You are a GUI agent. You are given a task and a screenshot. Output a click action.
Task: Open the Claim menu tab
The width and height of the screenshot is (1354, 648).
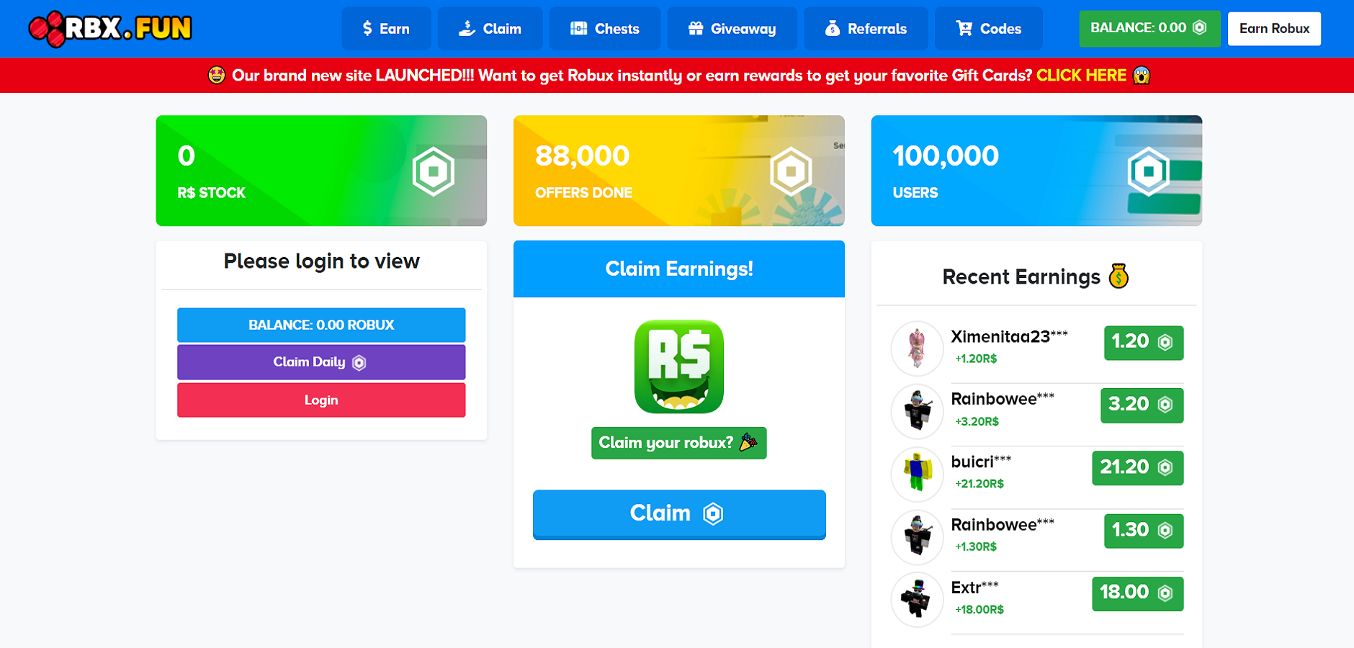pyautogui.click(x=490, y=29)
